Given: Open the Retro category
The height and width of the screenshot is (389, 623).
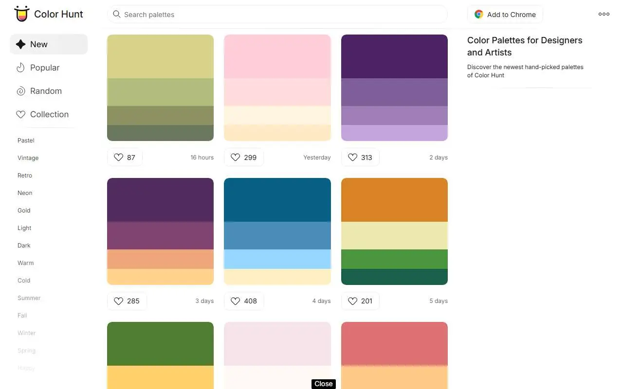Looking at the screenshot, I should point(25,176).
